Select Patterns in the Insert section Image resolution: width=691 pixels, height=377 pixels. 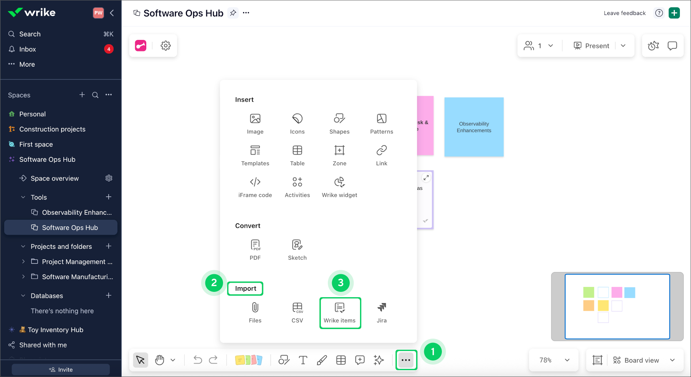coord(382,123)
